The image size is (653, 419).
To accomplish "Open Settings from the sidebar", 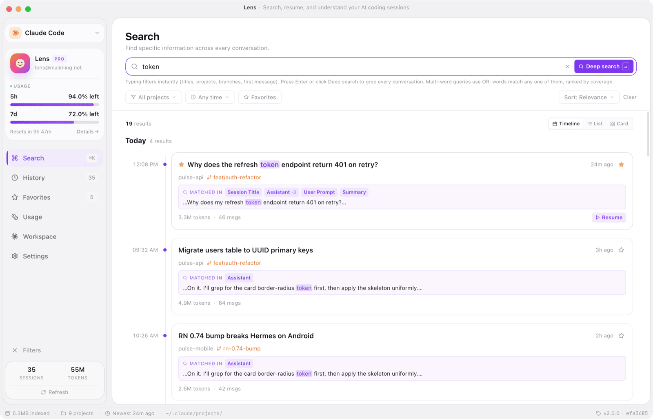I will point(55,256).
